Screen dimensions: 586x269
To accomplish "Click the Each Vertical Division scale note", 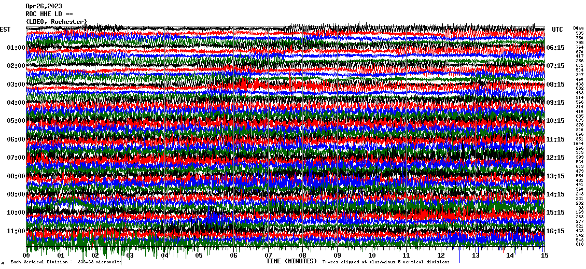I will [65, 262].
